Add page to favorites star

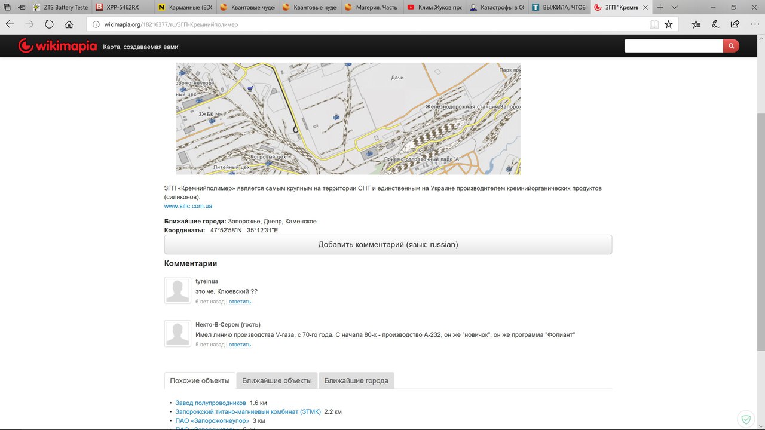(669, 24)
